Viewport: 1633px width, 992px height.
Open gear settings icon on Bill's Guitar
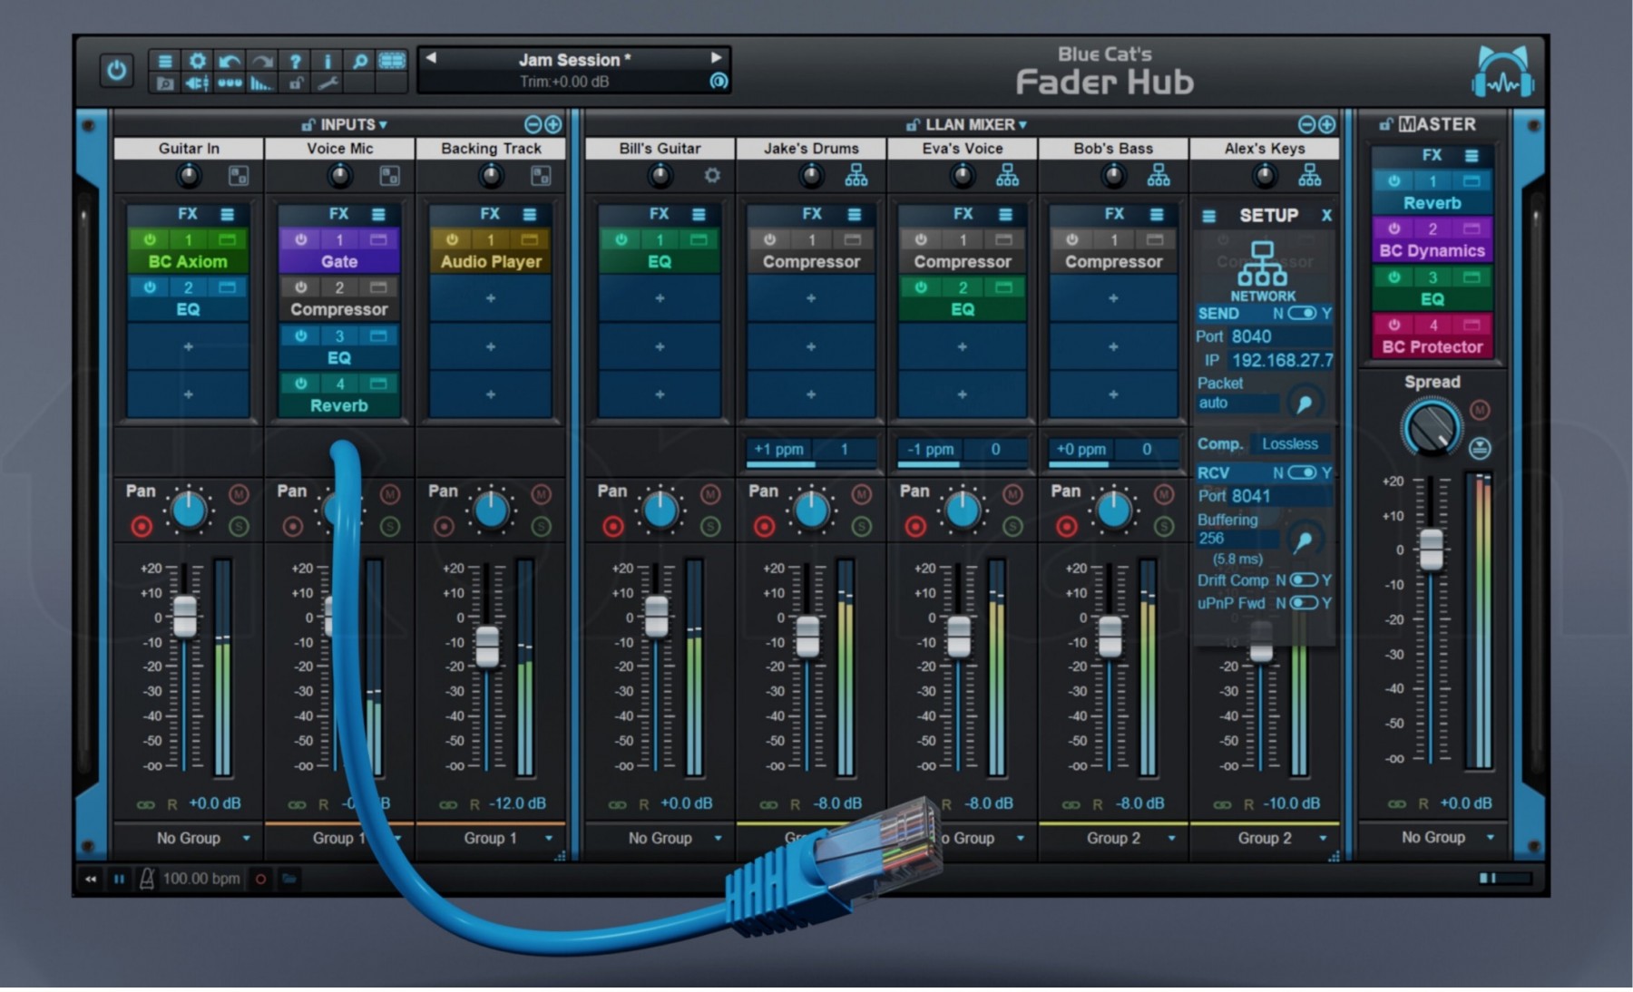click(x=712, y=176)
